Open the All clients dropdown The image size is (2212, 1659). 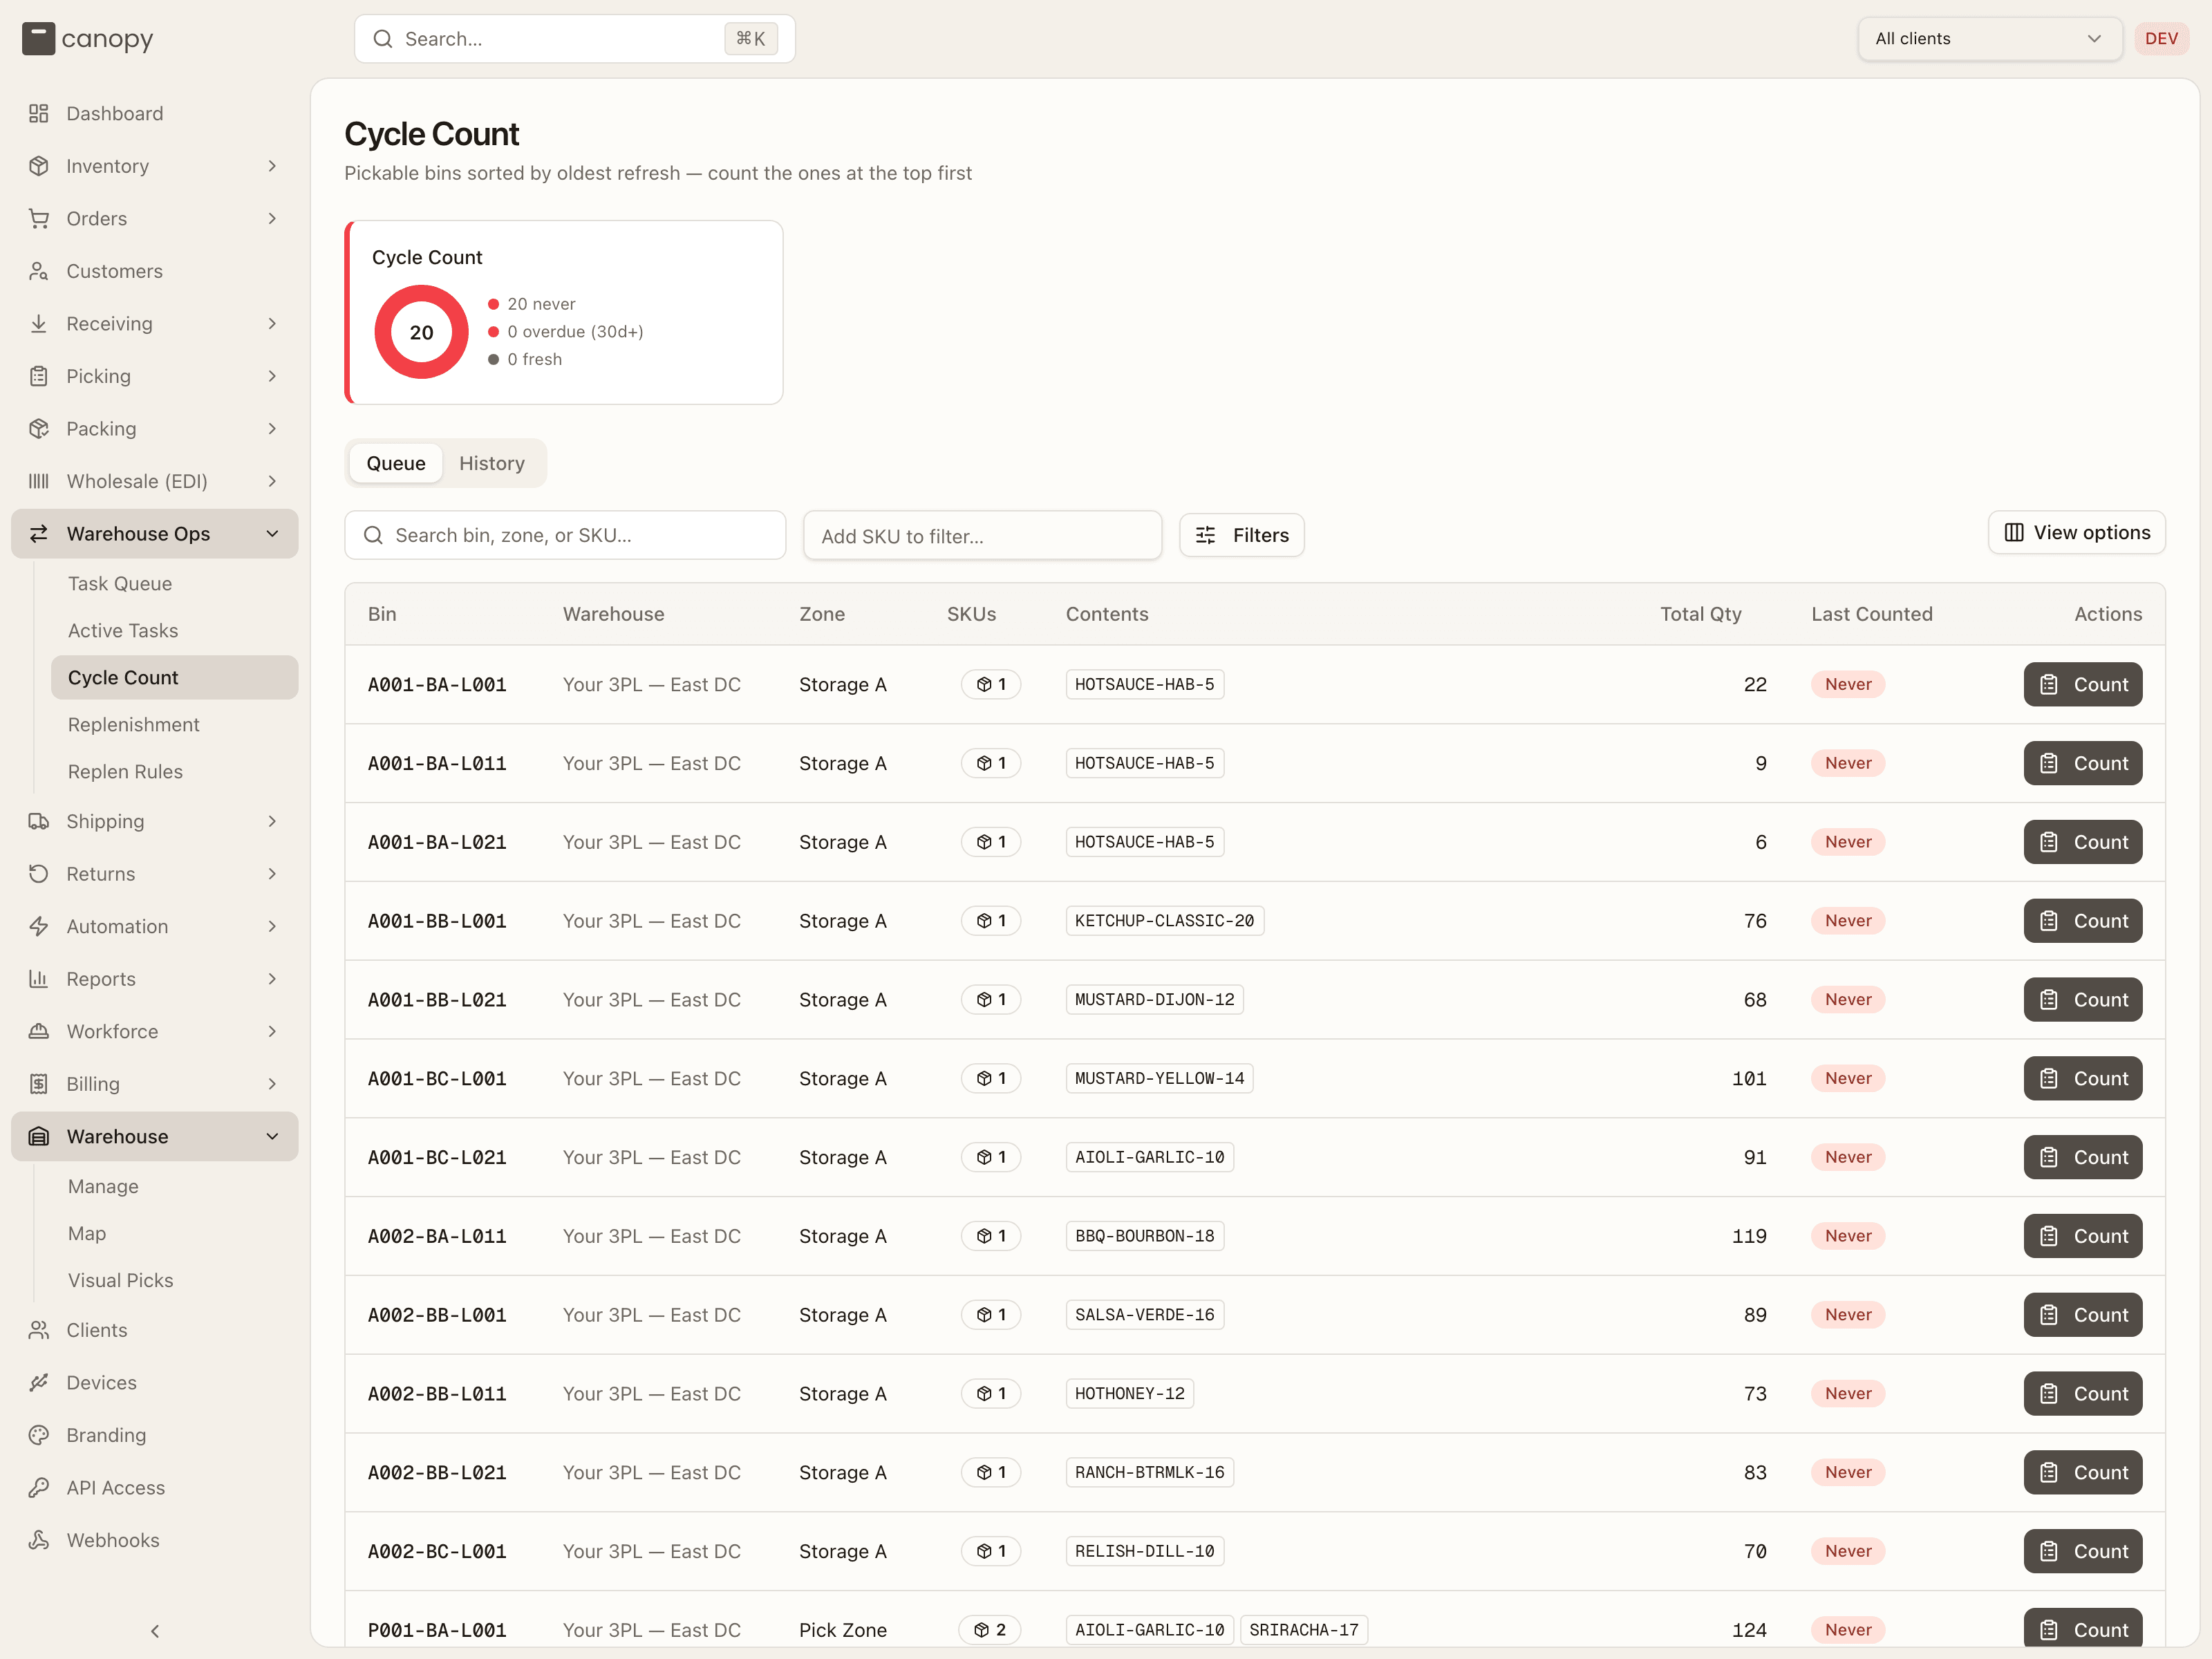pos(1989,38)
